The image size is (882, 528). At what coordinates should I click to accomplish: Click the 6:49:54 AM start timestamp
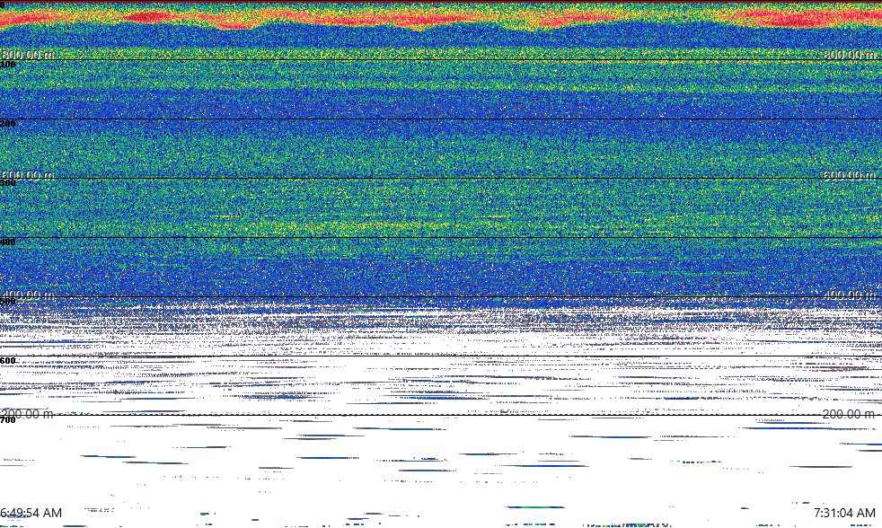tap(31, 513)
